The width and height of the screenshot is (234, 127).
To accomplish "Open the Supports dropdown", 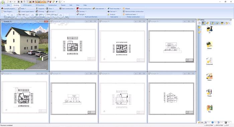I will [x=40, y=8].
